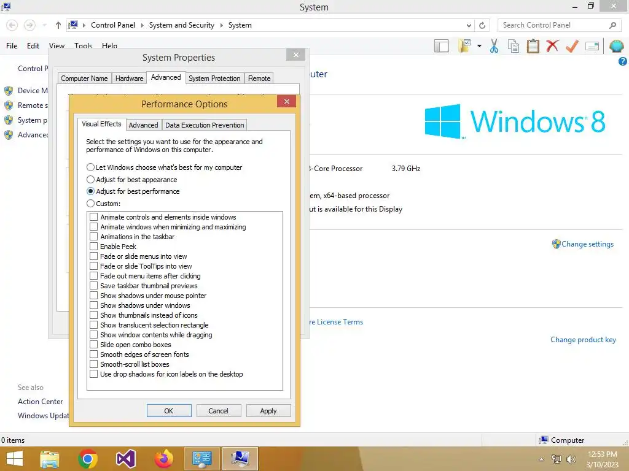Click the Change product key link
This screenshot has width=629, height=471.
tap(583, 340)
